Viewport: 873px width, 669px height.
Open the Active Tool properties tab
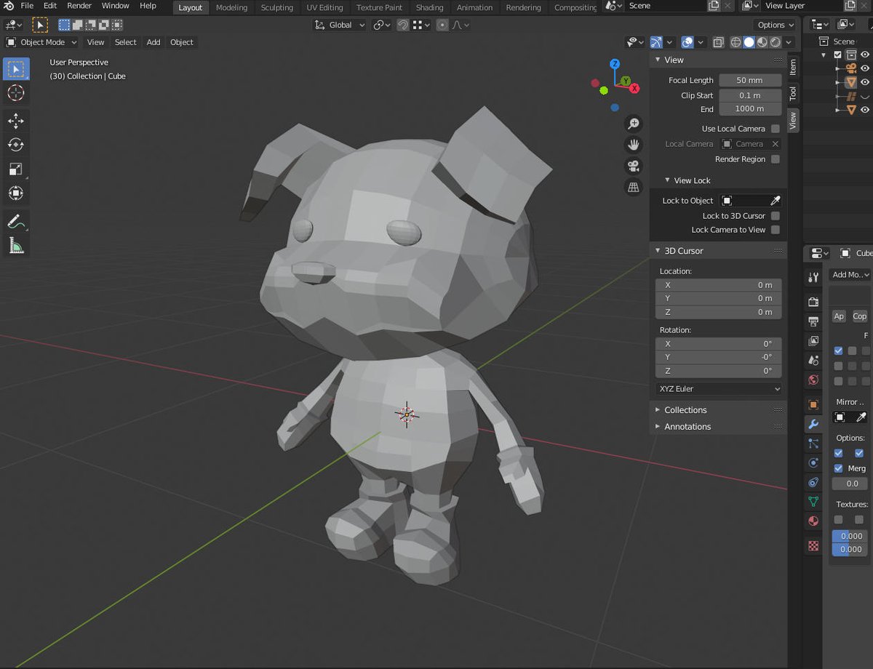(813, 277)
